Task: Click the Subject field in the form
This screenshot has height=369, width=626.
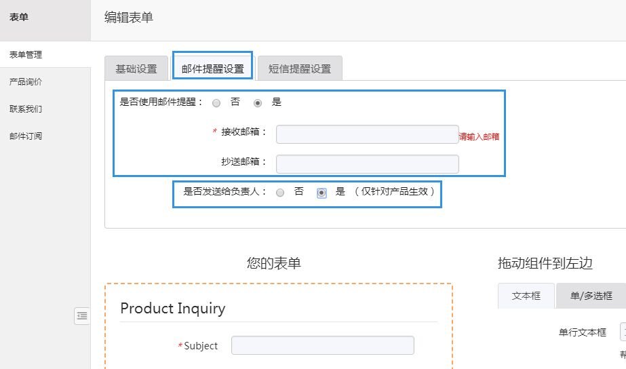Action: (322, 345)
